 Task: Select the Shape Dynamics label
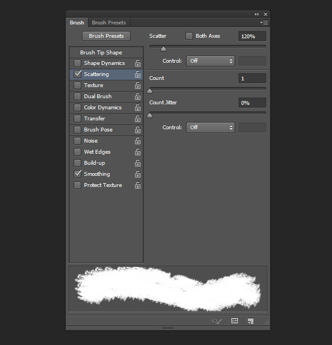[104, 63]
